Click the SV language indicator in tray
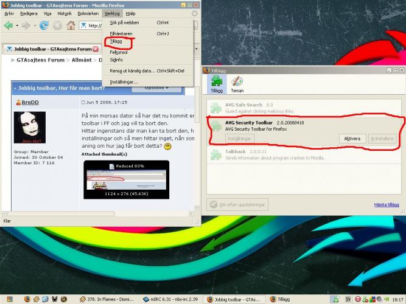Screen dimensions: 406x304 (x=348, y=299)
